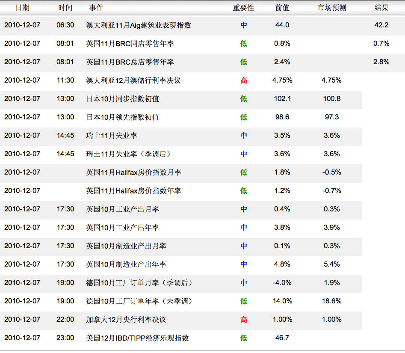Click green 低 in IBD/TIPP经济乐观指数 row
Screen dimensions: 405x353
click(x=244, y=338)
